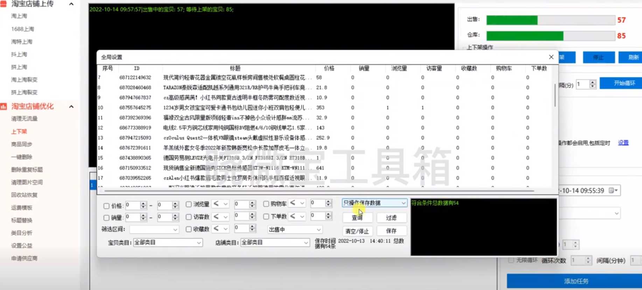Increment the 循环次数 stepper
This screenshot has width=642, height=290.
(588, 259)
